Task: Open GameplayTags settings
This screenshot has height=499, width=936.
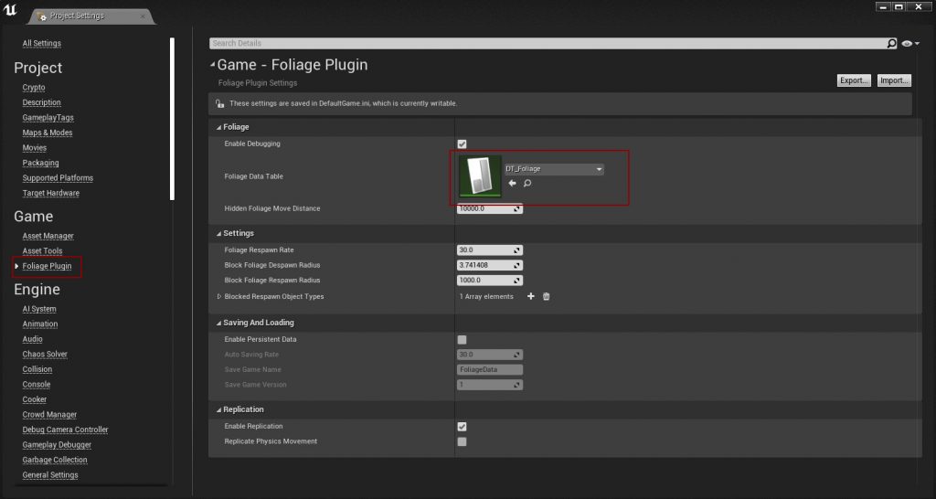Action: point(48,118)
